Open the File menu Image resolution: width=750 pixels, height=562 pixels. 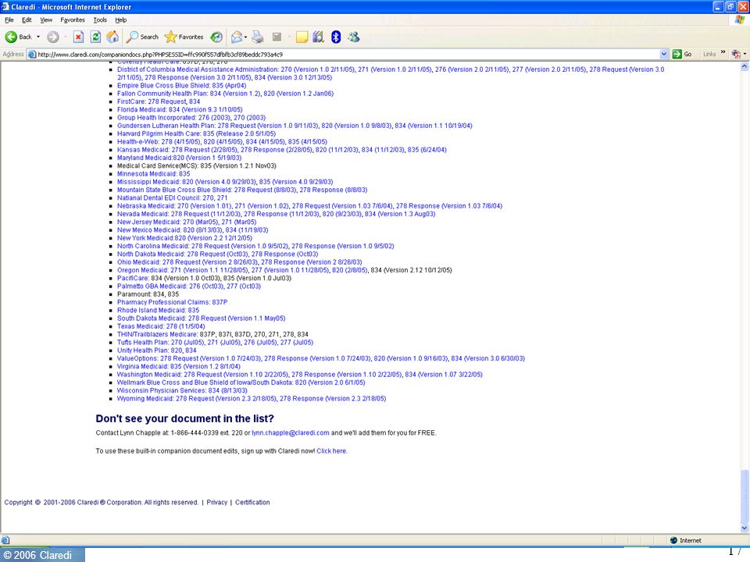pyautogui.click(x=9, y=20)
